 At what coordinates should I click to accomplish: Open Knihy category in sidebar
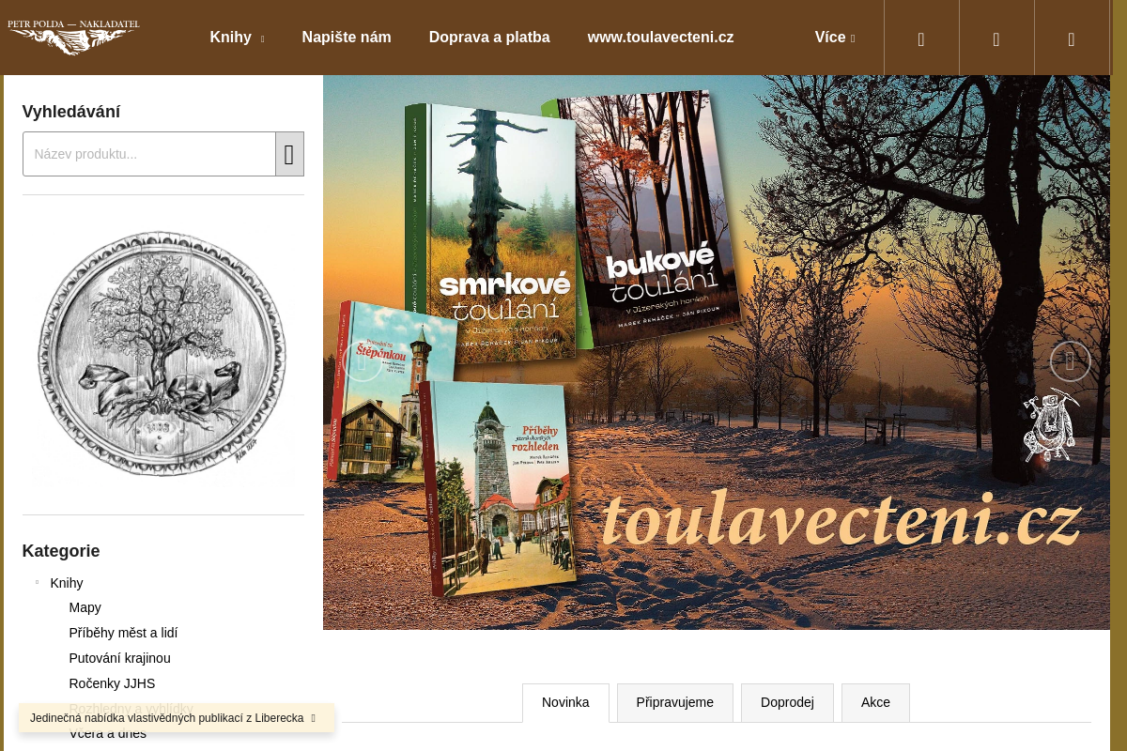click(x=67, y=583)
